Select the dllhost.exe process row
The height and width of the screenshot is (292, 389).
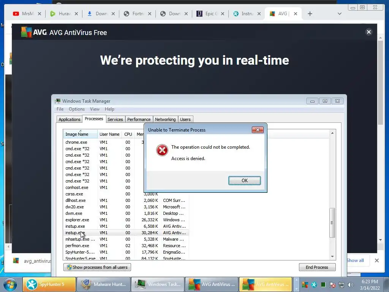coord(126,200)
